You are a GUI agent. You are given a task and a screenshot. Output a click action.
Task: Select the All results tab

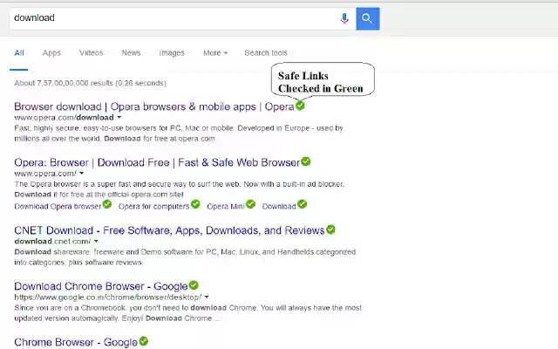(x=19, y=53)
